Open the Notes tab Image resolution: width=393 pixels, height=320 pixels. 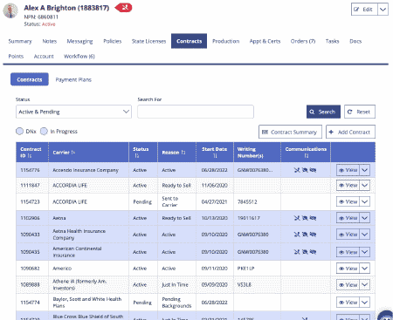point(50,41)
